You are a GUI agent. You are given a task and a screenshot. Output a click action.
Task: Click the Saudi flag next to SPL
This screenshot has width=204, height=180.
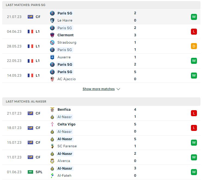point(30,172)
